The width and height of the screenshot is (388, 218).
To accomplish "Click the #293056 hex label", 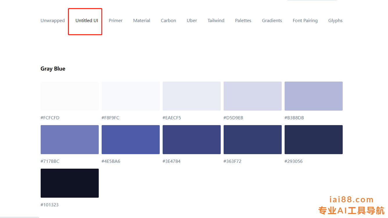I will (294, 161).
